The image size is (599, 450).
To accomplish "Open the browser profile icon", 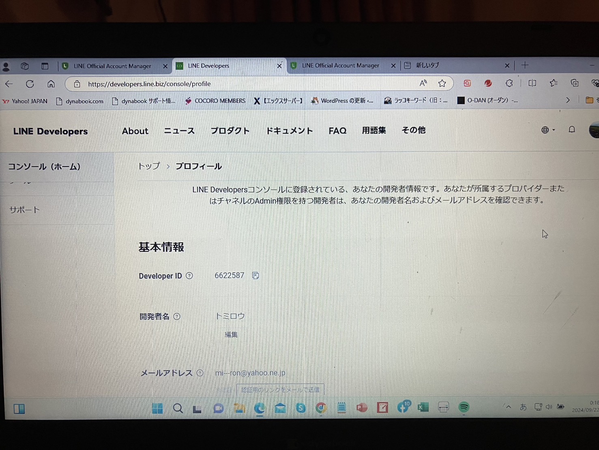I will pos(6,66).
